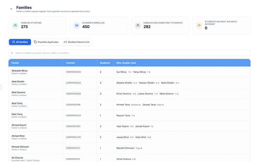259x162 pixels.
Task: Click contact number 03991000276
Action: pyautogui.click(x=73, y=137)
